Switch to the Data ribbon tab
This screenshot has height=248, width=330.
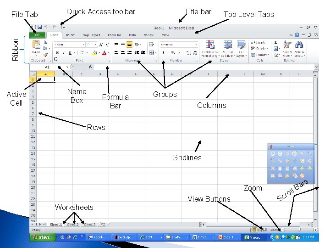(x=132, y=35)
